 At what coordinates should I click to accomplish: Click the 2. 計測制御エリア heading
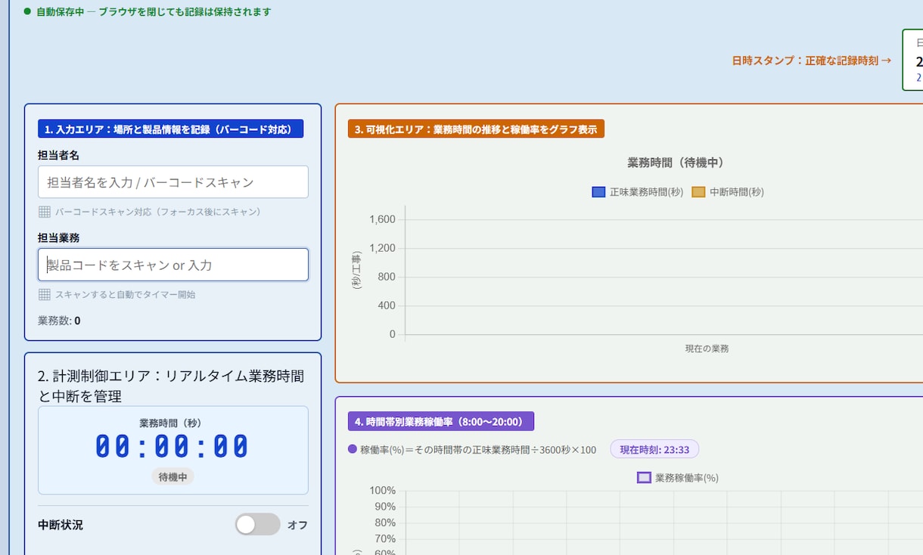[x=171, y=386]
